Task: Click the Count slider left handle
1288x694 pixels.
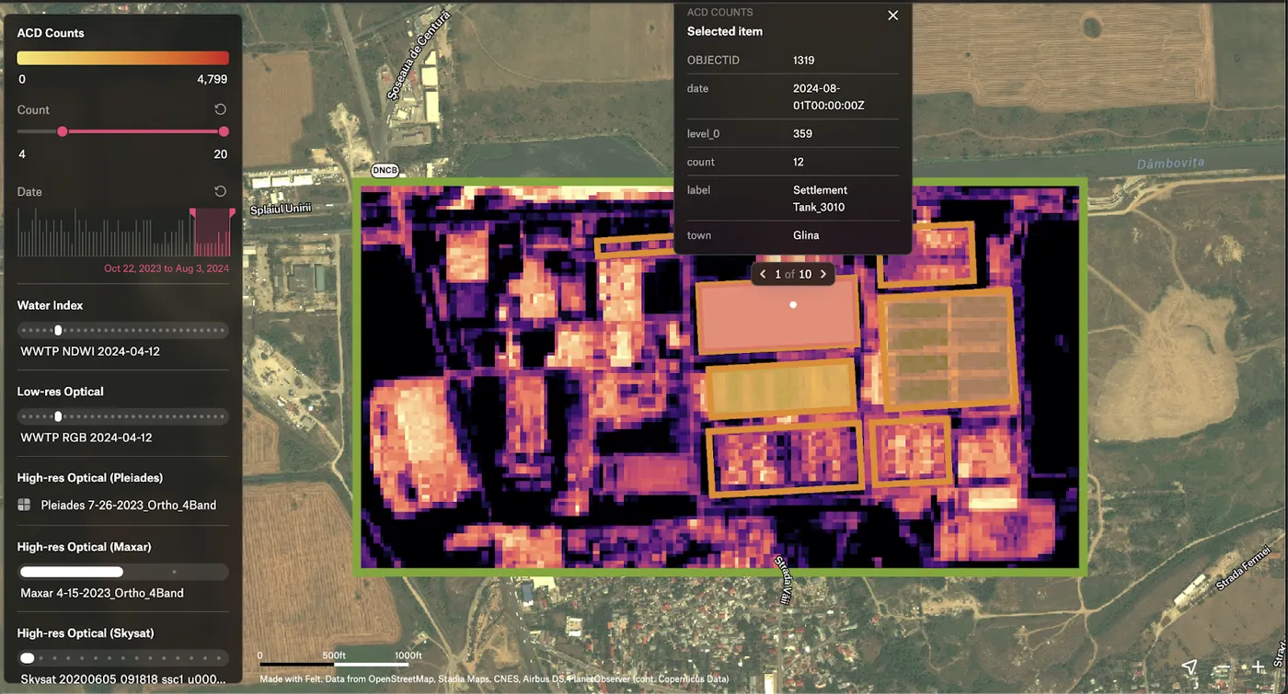Action: (x=63, y=131)
